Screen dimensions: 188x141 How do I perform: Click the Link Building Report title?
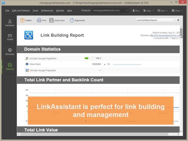point(62,35)
